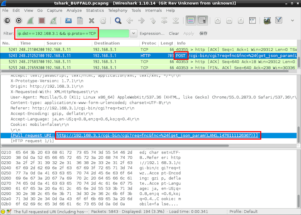
Task: Toggle auto scroll in live capture
Action: click(x=202, y=20)
